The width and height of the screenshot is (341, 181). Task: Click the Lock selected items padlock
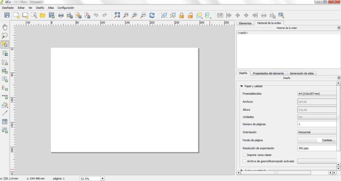pos(182,15)
